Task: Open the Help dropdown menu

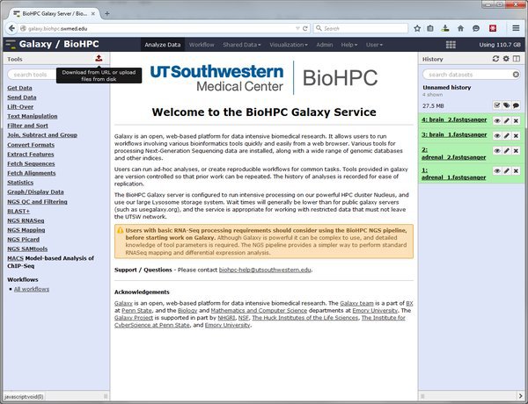Action: (348, 45)
